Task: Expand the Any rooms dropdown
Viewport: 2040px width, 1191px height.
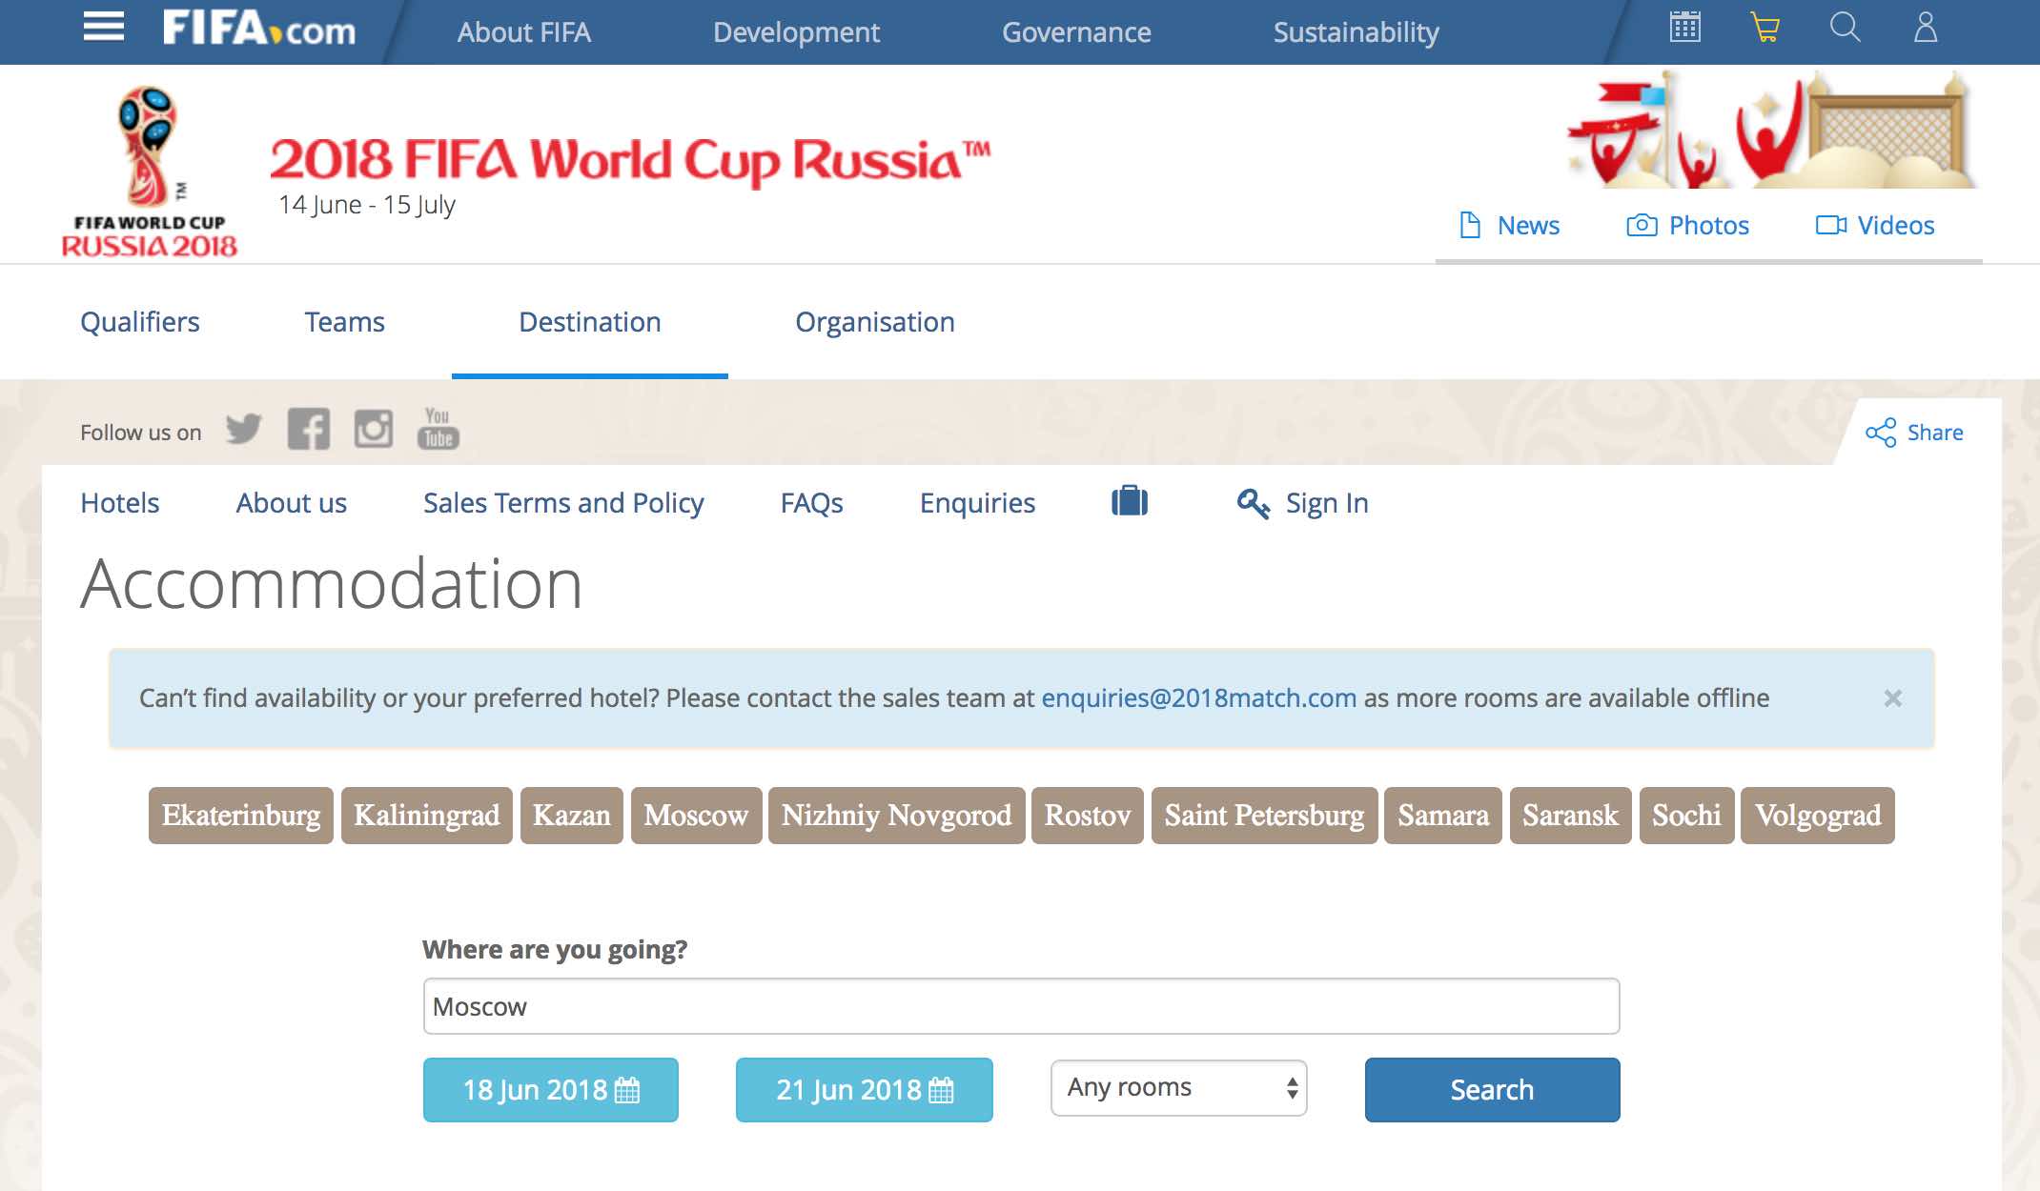Action: pos(1179,1088)
